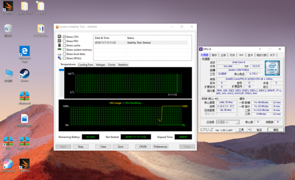Viewport: 295px width, 180px height.
Task: Open AIDA64 Preferences
Action: (x=161, y=147)
